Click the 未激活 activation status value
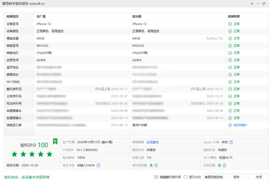269x180 pixels. coord(151,150)
